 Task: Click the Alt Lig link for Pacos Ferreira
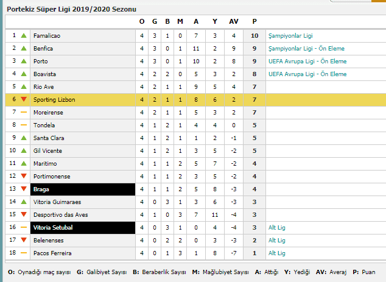click(277, 253)
